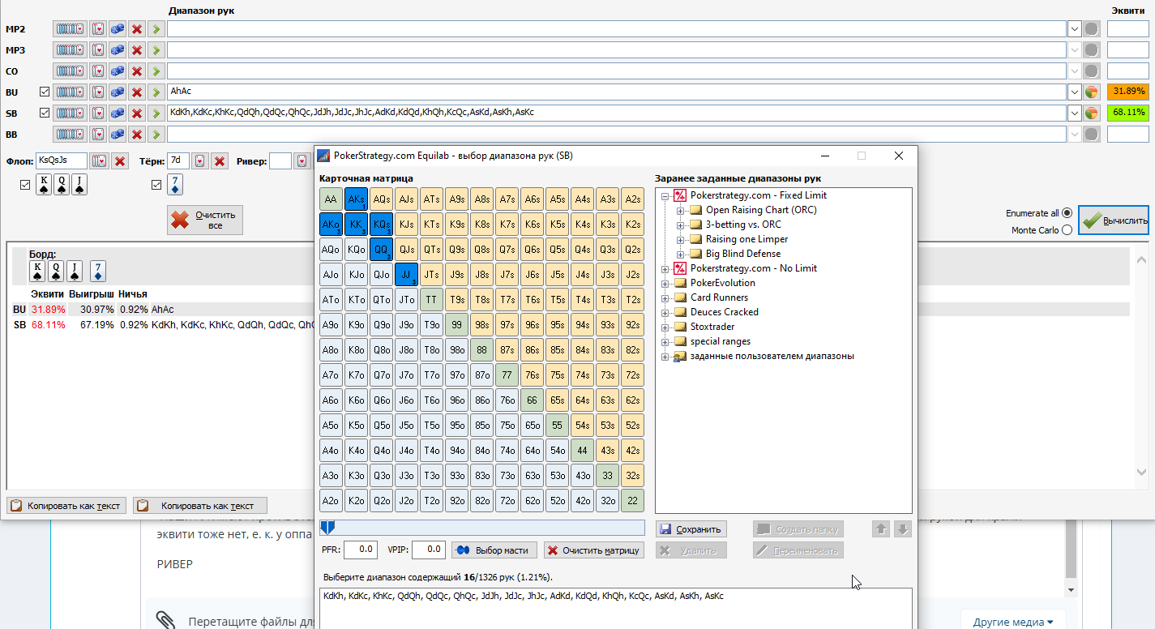Expand the Deuces Cracked folder
Image resolution: width=1155 pixels, height=629 pixels.
(665, 312)
